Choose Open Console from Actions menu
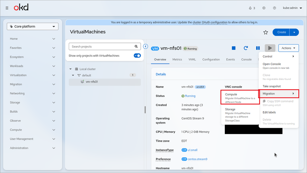This screenshot has width=307, height=173. tap(279, 66)
